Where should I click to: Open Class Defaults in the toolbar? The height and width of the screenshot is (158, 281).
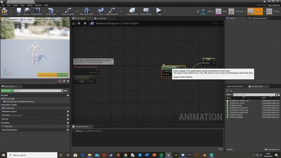click(x=146, y=11)
